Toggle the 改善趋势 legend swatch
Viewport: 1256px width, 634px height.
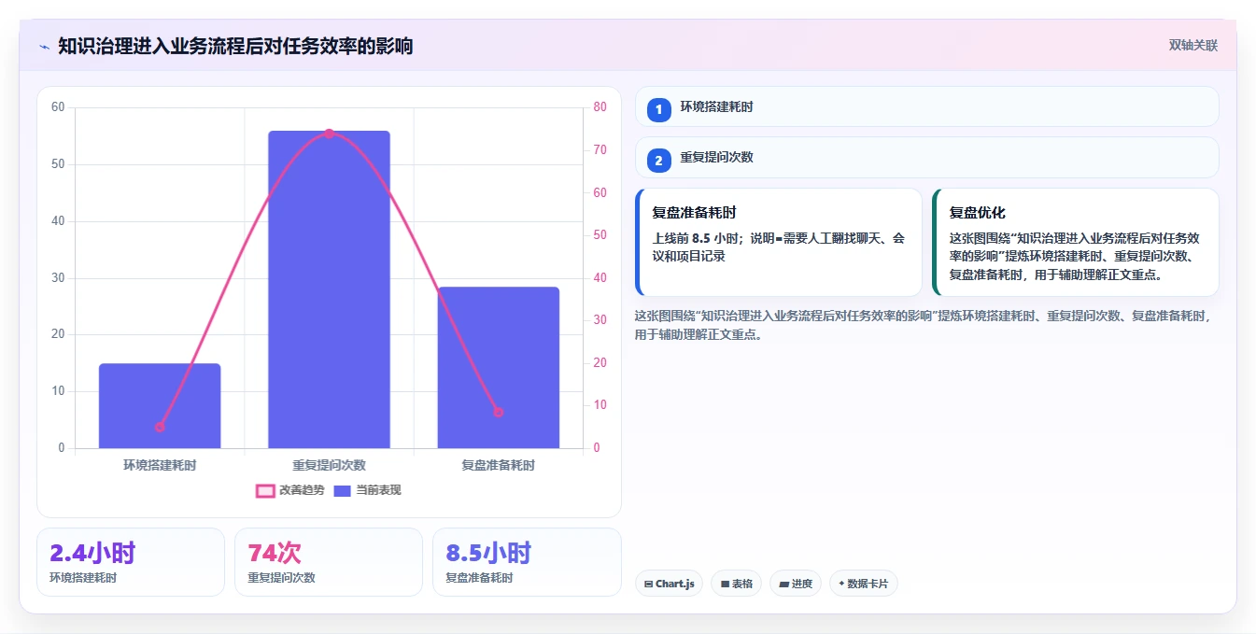pyautogui.click(x=265, y=490)
